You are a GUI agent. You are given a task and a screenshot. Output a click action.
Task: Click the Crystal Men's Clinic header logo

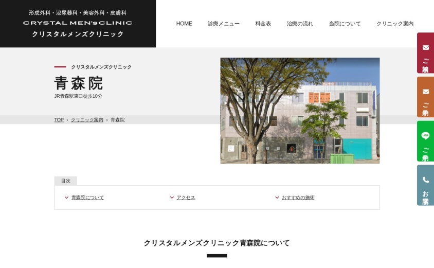78,24
